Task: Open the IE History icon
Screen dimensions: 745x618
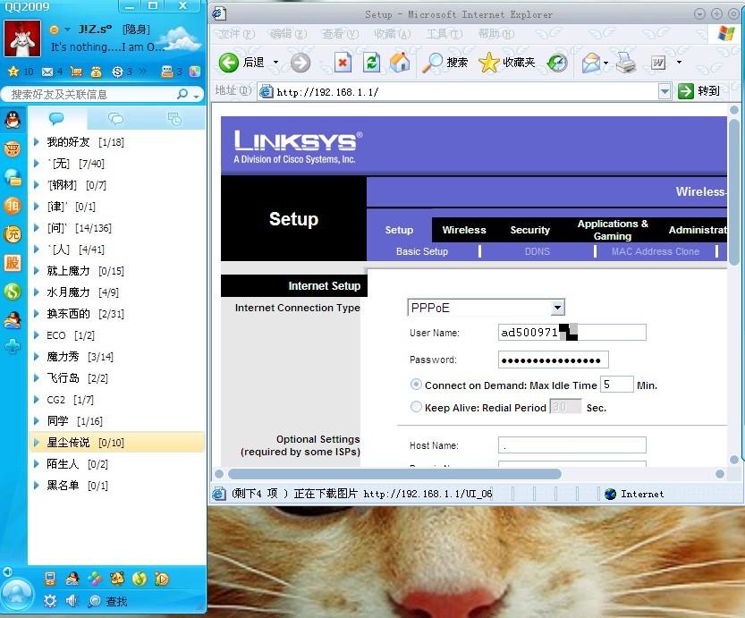Action: coord(557,63)
